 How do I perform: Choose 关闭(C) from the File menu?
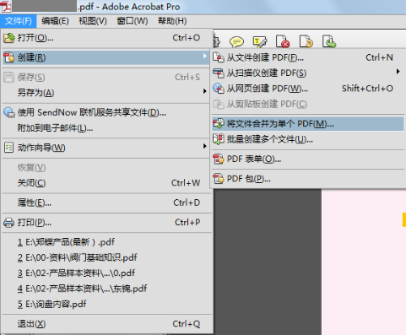pos(106,183)
